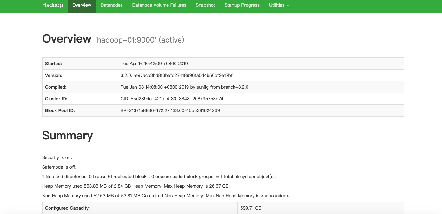The height and width of the screenshot is (214, 442).
Task: Click the Version hash value
Action: click(x=176, y=75)
